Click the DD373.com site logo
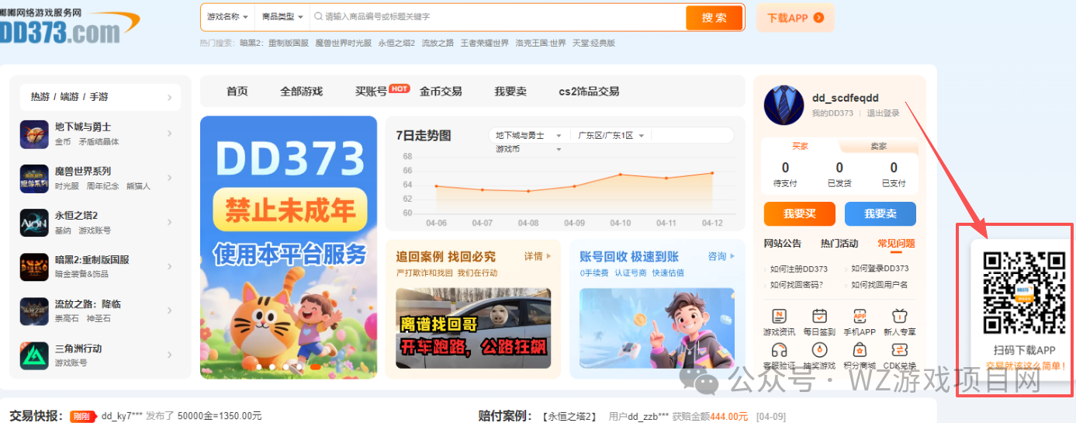This screenshot has width=1076, height=423. 68,27
